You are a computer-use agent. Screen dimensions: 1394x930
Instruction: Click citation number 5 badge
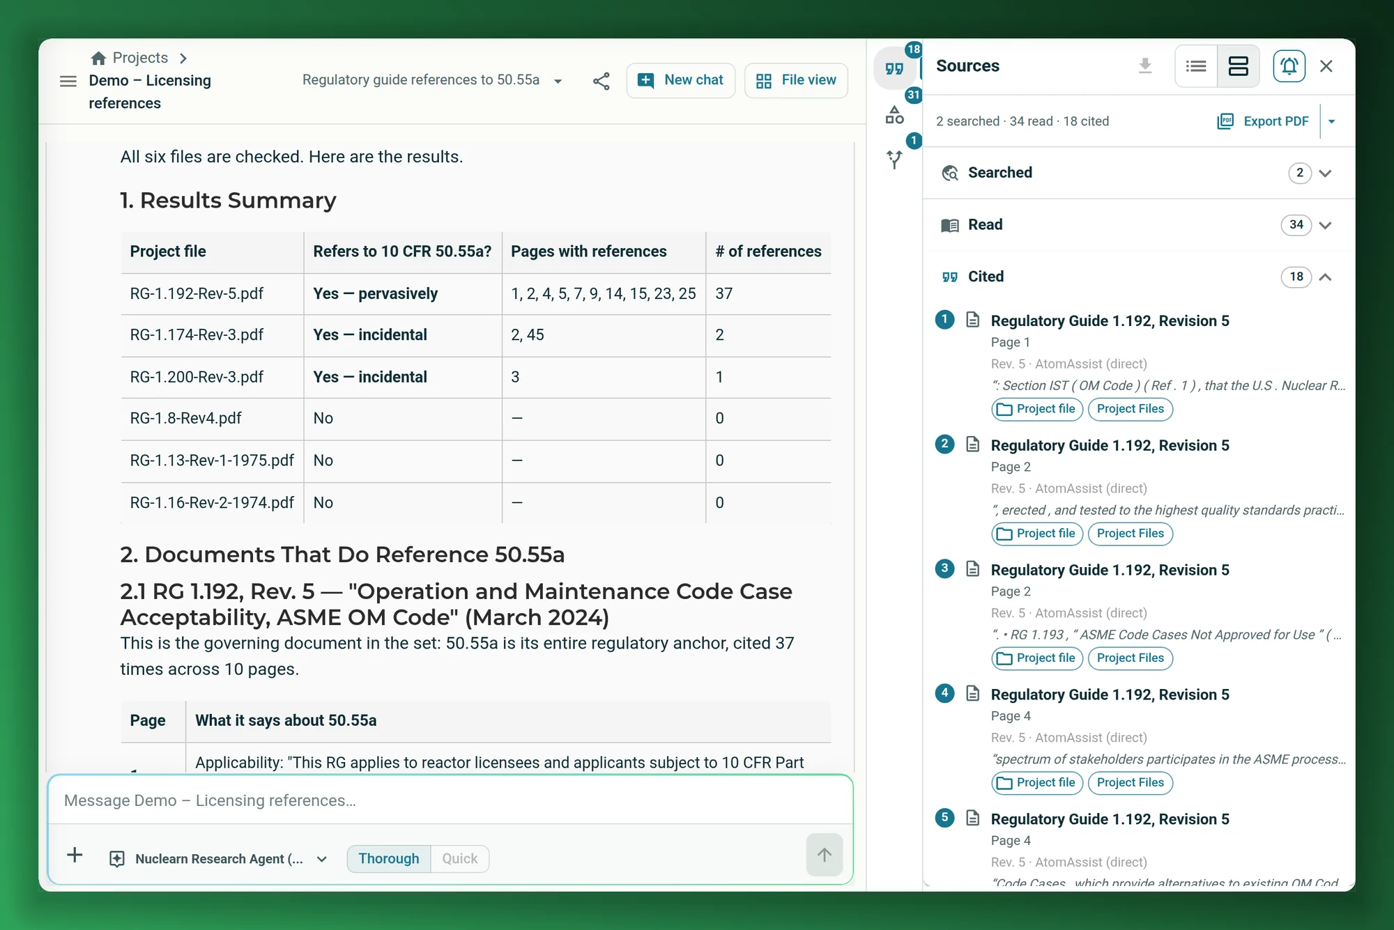tap(944, 818)
